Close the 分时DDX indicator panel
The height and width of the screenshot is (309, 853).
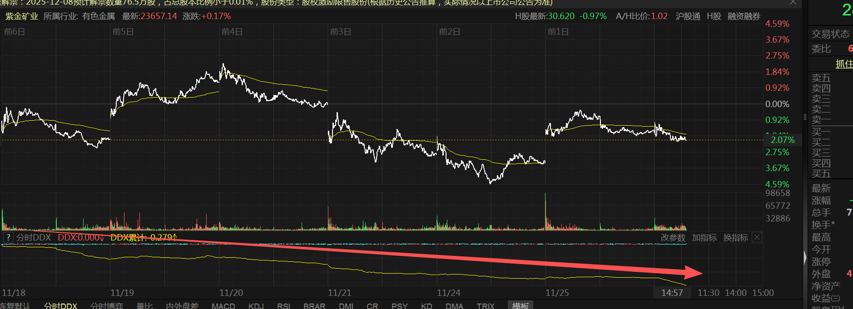coord(757,237)
